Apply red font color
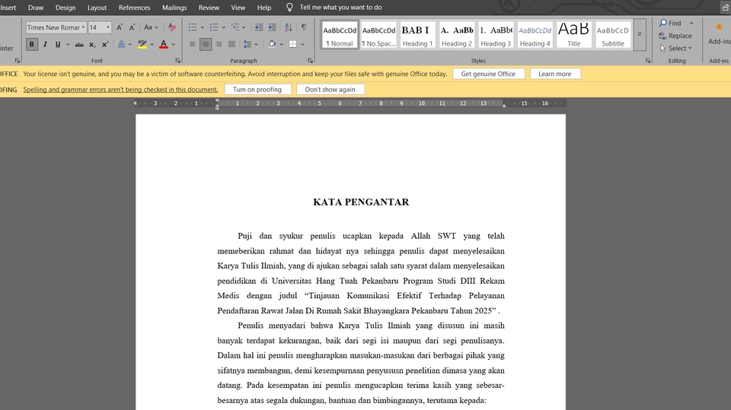Screen dimensions: 731x410 click(x=164, y=44)
